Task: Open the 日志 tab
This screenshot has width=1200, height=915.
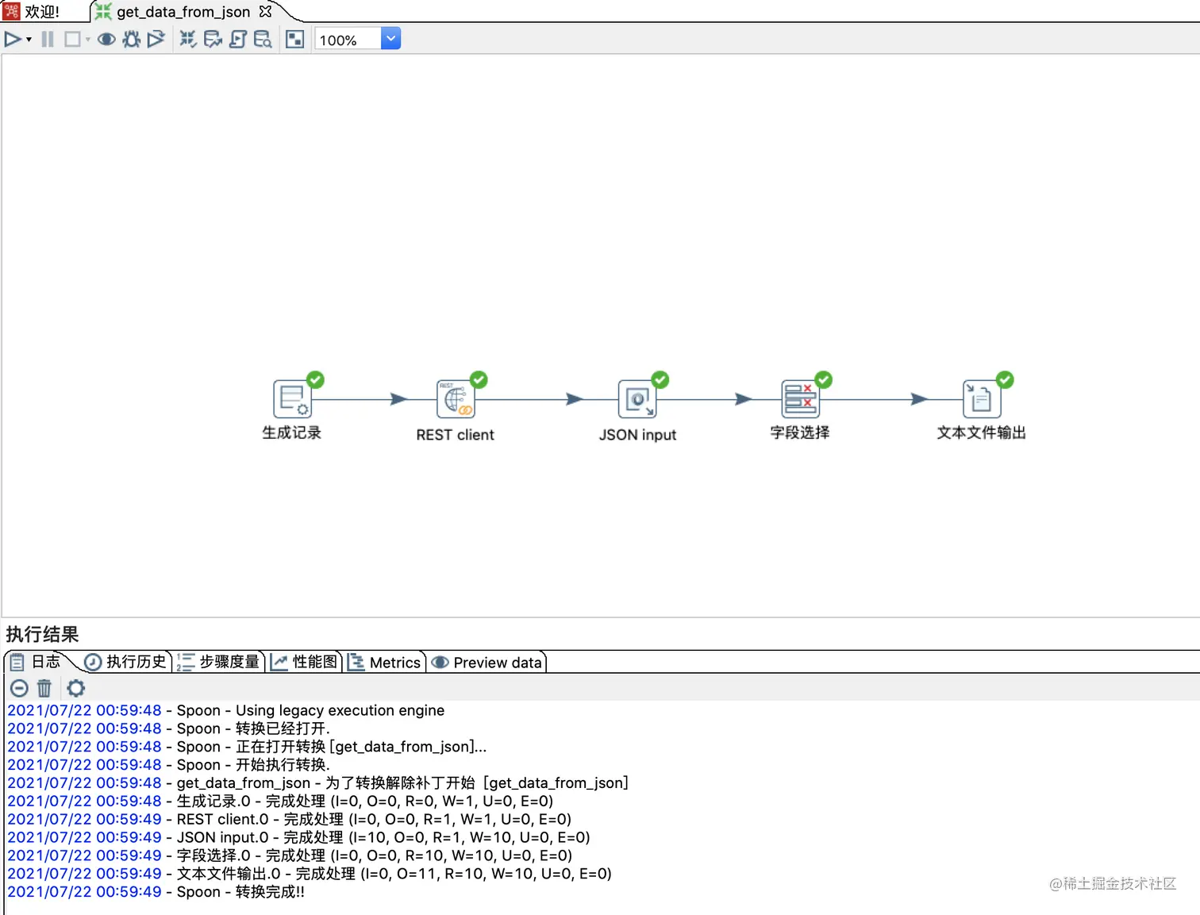Action: pyautogui.click(x=37, y=662)
